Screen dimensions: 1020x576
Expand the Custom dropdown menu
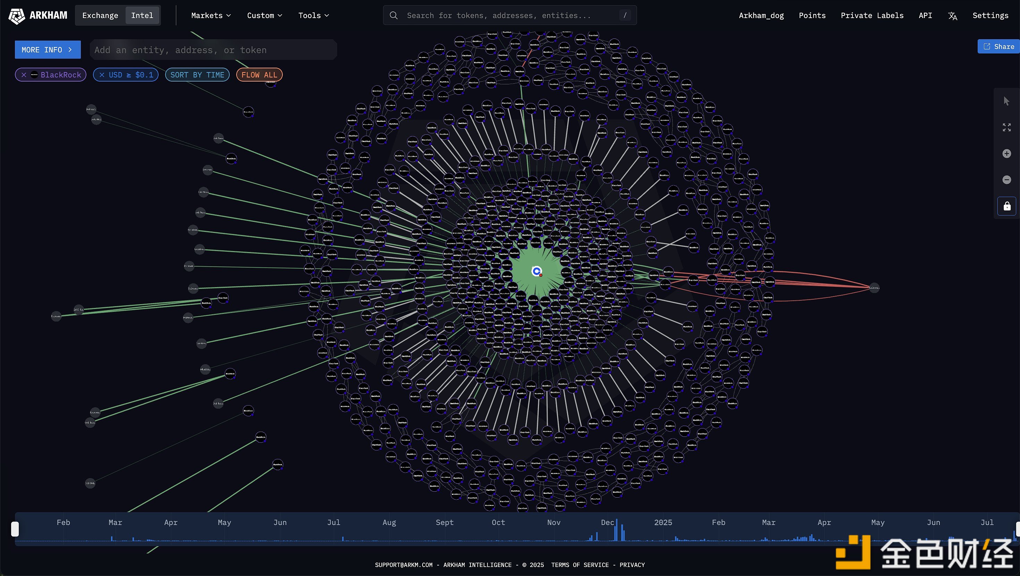click(264, 16)
